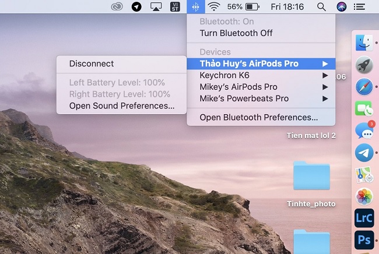
Task: Select the partially visible bottom desktop folder
Action: (311, 242)
